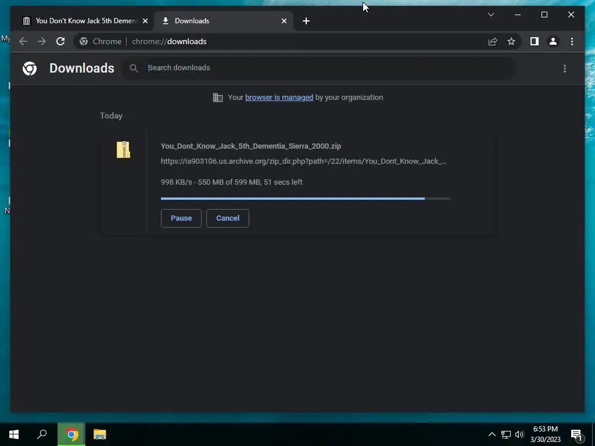This screenshot has height=446, width=595.
Task: Cancel the zip download
Action: tap(228, 218)
